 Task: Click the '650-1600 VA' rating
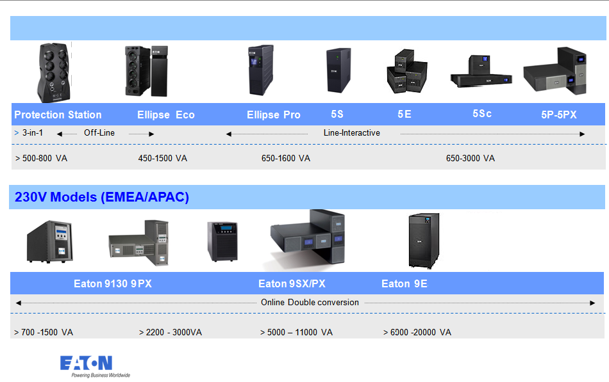pos(286,158)
